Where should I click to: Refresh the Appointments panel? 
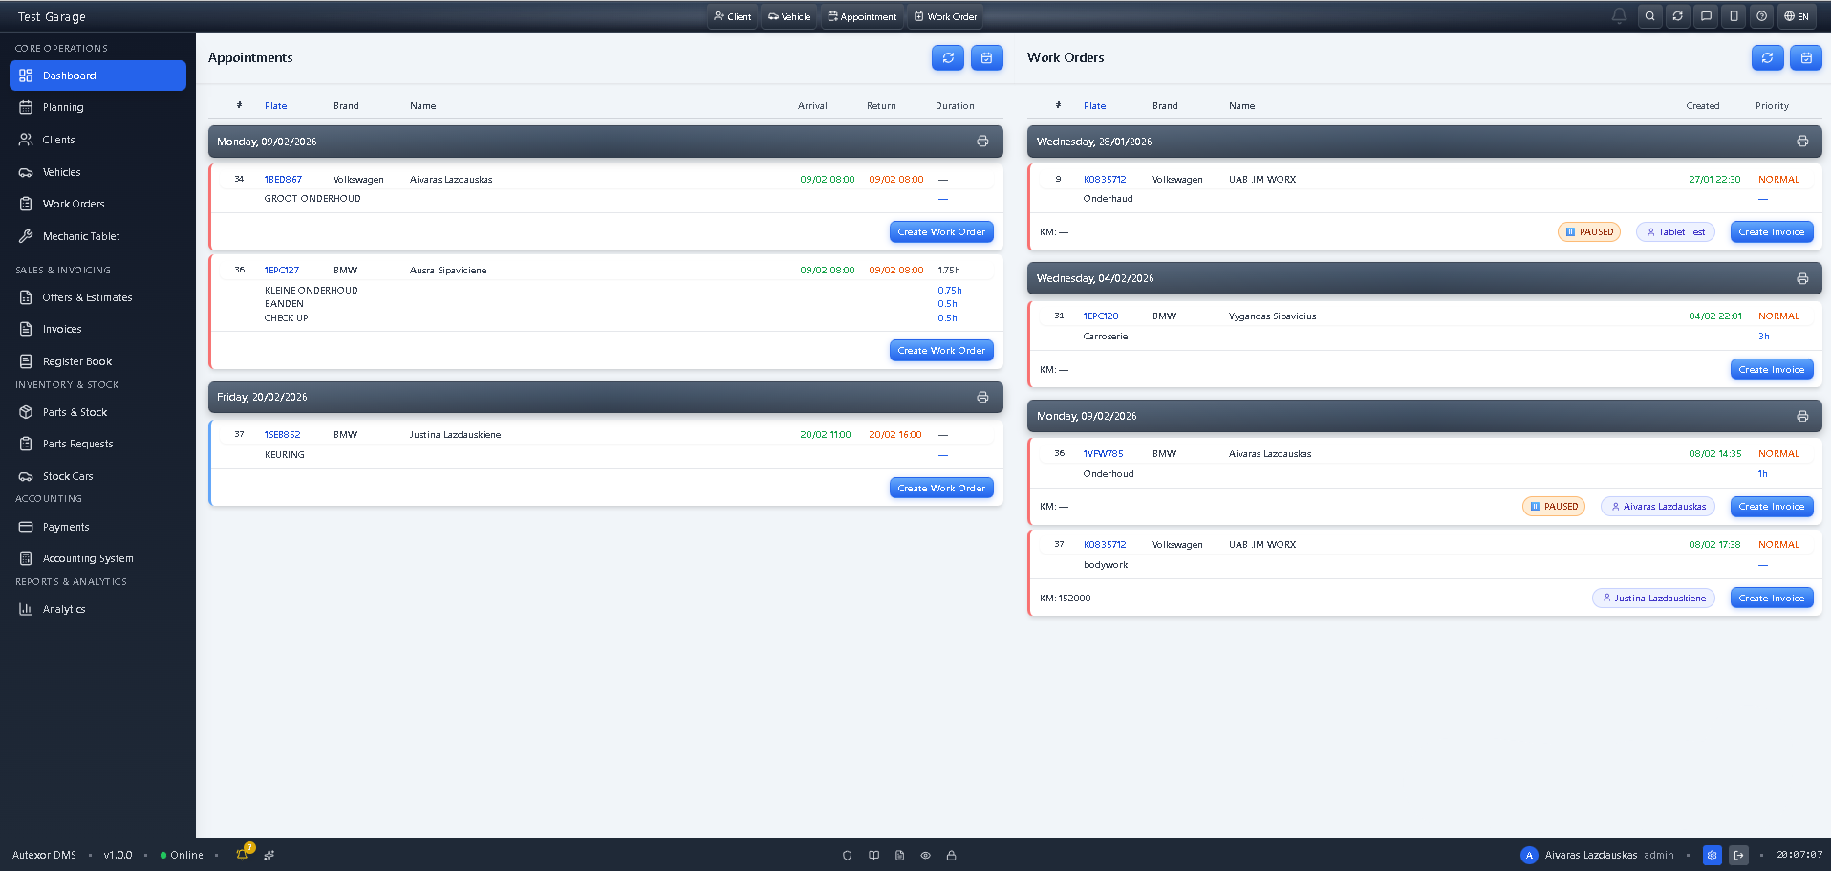947,58
